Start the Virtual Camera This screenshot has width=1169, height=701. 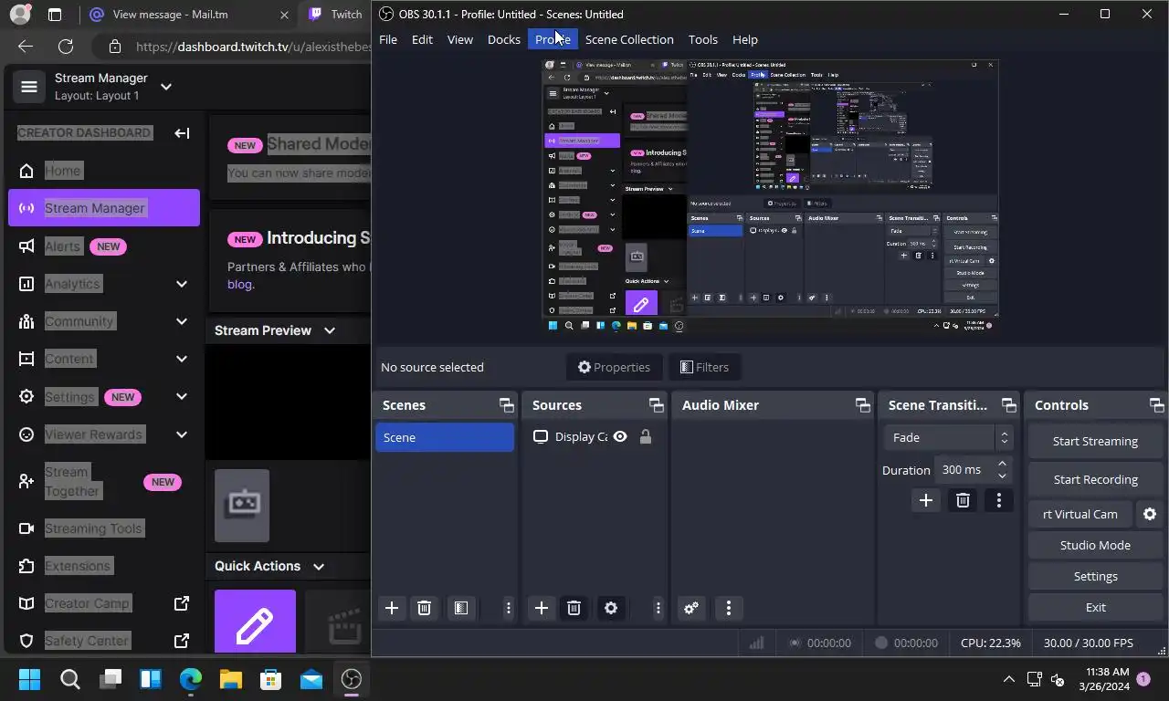(1080, 514)
